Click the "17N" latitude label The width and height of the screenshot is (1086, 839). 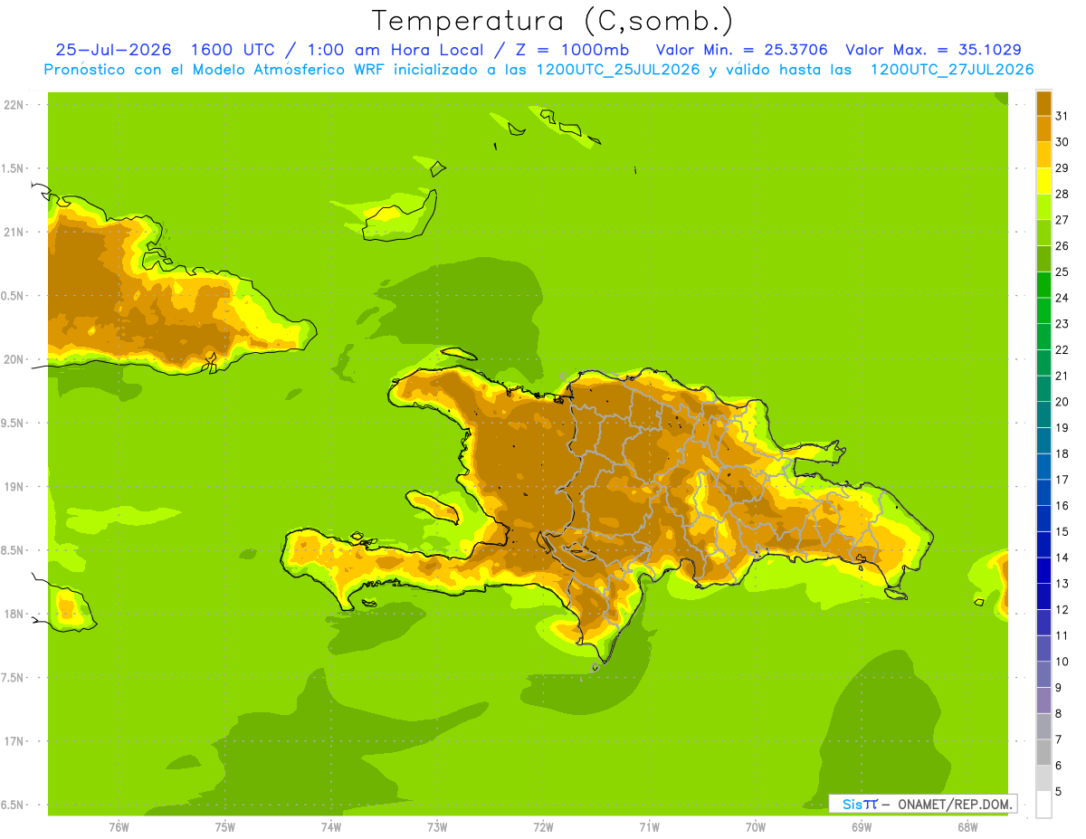[x=14, y=741]
